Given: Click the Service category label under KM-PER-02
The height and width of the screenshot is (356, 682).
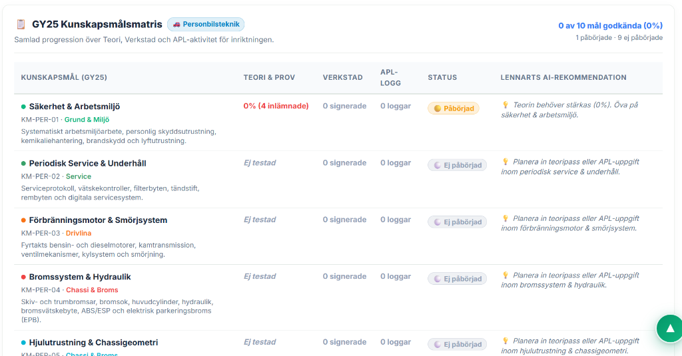Looking at the screenshot, I should coord(79,176).
